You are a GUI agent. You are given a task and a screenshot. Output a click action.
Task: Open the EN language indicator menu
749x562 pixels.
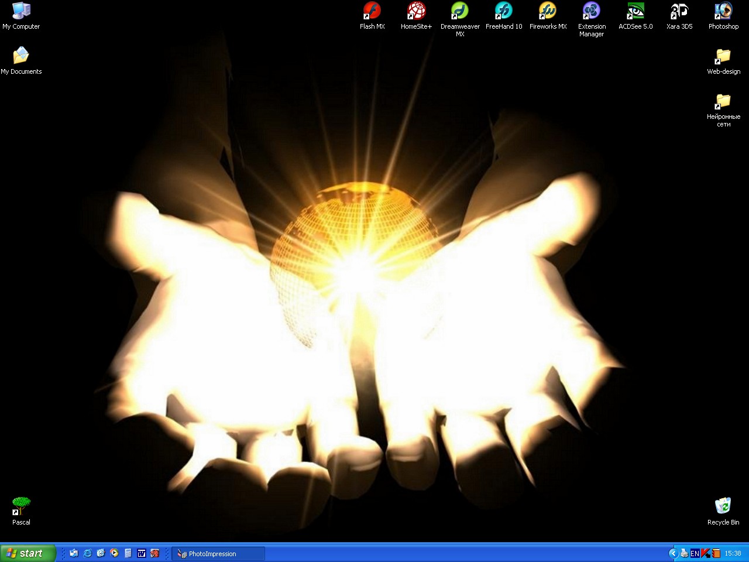695,553
